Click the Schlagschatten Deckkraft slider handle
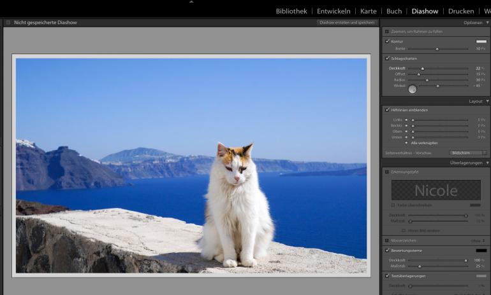 point(422,69)
